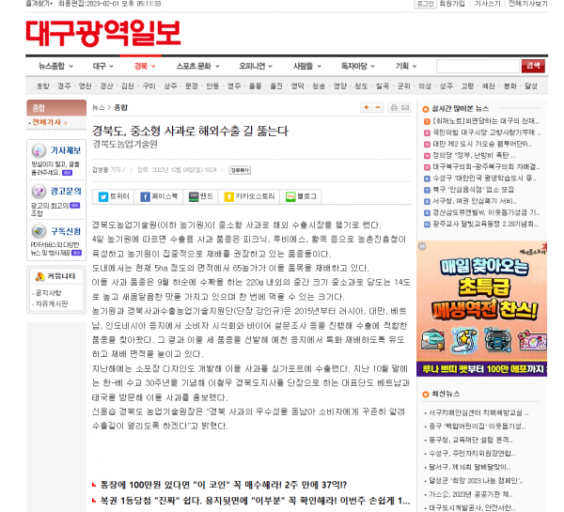Viewport: 564px width, 512px height.
Task: Share article on 트위터
Action: pos(114,196)
